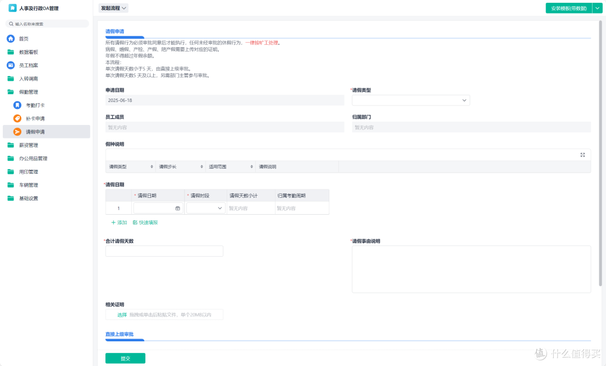Click the 人事及行政OA管理 app logo icon
The height and width of the screenshot is (366, 606).
(12, 8)
